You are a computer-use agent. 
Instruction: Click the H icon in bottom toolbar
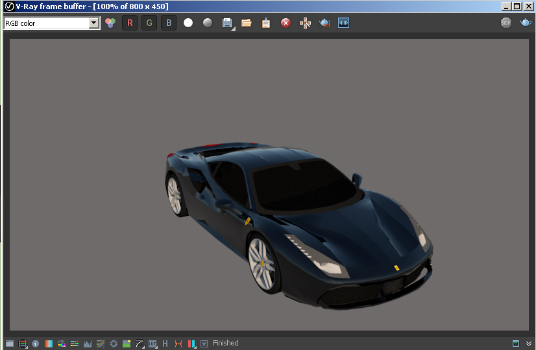coord(165,344)
